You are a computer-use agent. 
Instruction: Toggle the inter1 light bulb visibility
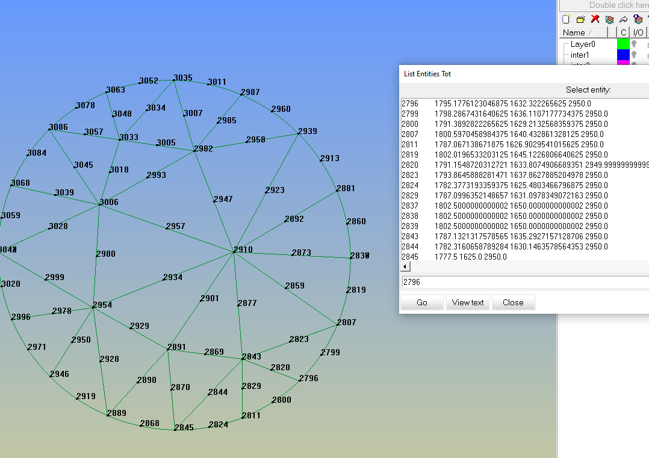[634, 55]
